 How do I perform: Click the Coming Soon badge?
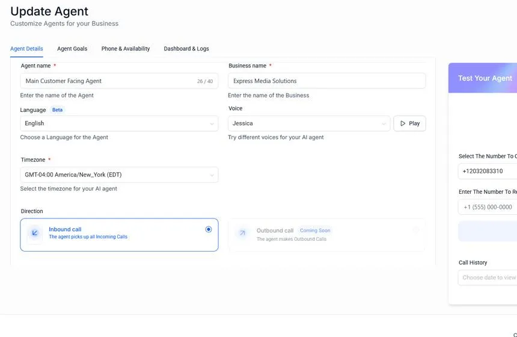pos(316,230)
